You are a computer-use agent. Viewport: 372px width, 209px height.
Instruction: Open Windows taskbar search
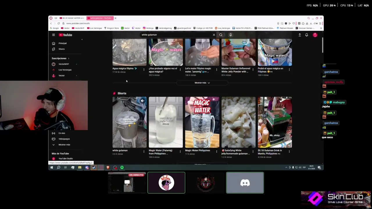[x=58, y=167]
